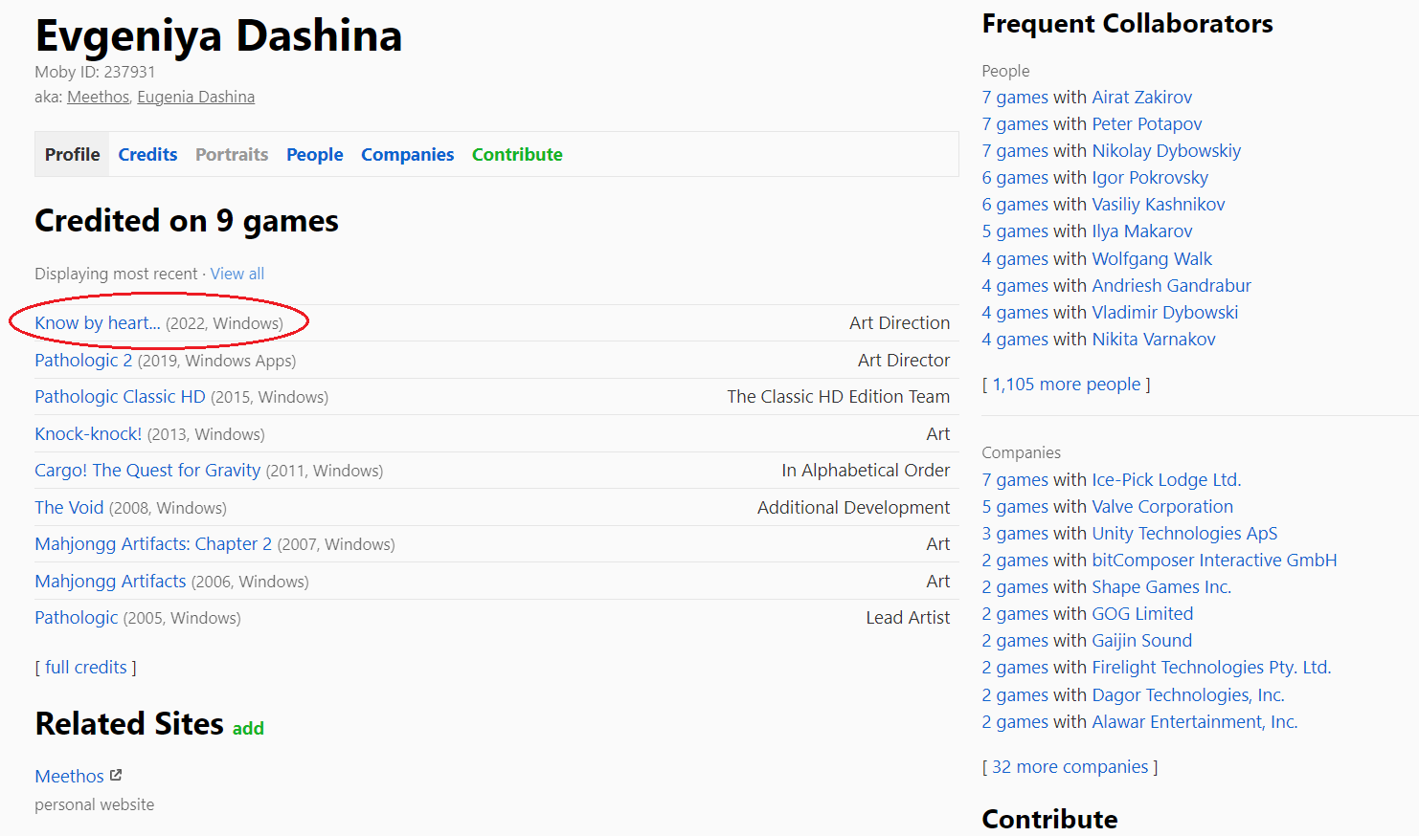1419x836 pixels.
Task: Click the full credits link
Action: click(x=86, y=668)
